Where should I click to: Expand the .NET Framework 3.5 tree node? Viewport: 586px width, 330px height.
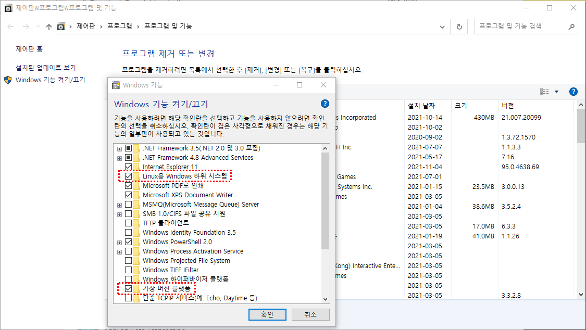(x=119, y=148)
